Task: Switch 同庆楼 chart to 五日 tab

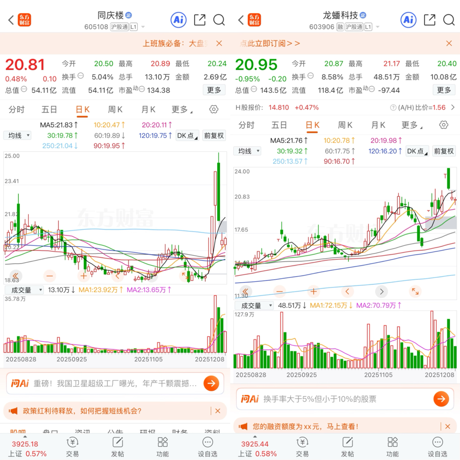Action: [x=49, y=110]
